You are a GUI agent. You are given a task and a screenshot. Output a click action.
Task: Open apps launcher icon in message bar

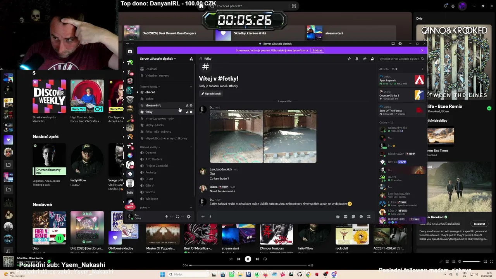click(369, 217)
